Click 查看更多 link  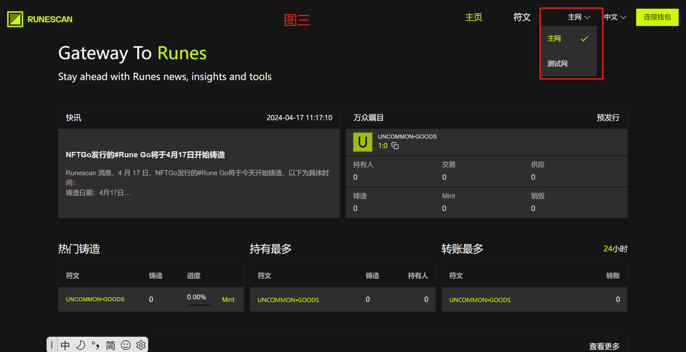(604, 346)
